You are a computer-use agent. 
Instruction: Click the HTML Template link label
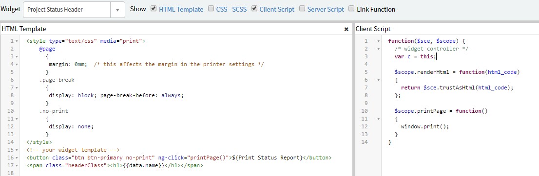[181, 10]
